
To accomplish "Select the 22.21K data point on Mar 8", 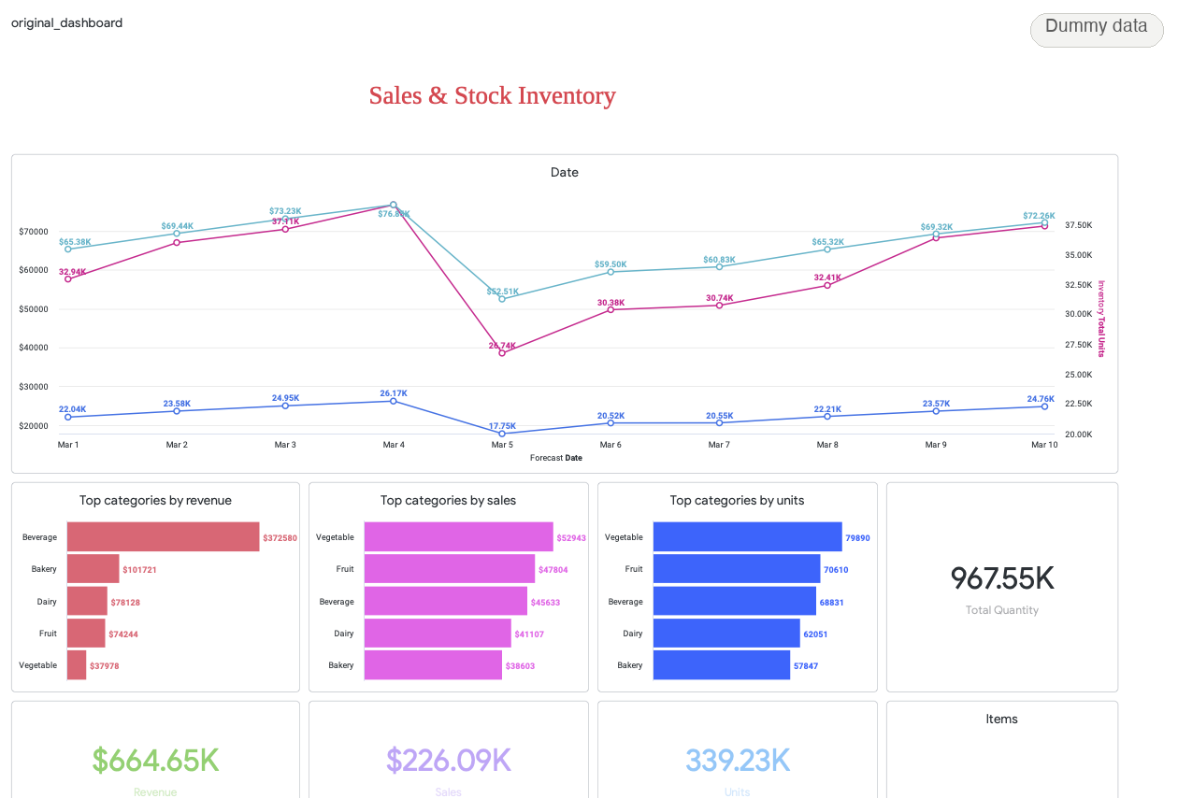I will click(x=827, y=416).
